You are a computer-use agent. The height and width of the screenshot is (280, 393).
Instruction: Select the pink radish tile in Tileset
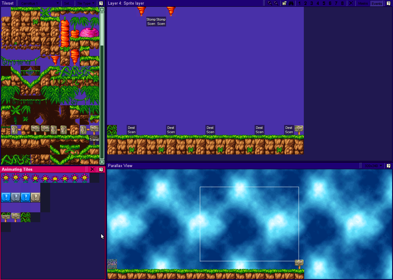(89, 32)
